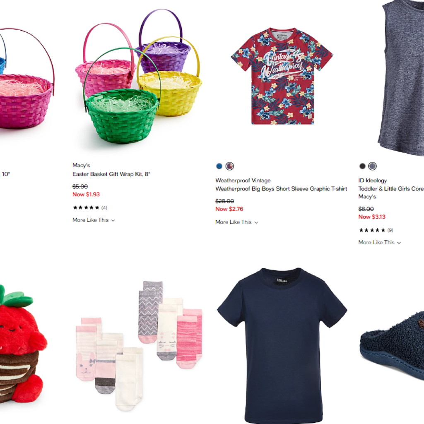View red floral graphic T-shirt image
The width and height of the screenshot is (424, 424).
pos(282,76)
